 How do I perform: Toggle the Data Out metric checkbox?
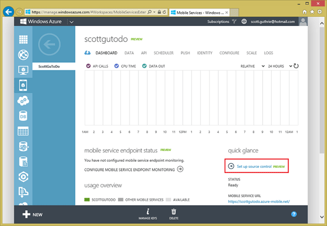point(144,66)
